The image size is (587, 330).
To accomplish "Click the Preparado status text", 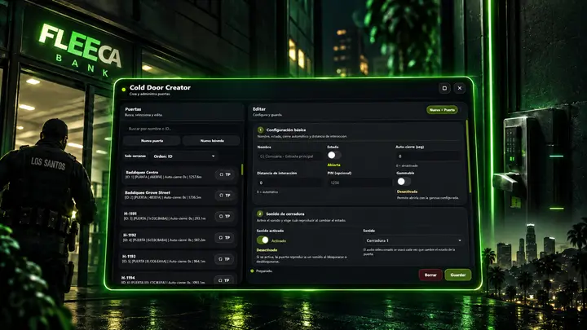I will tap(264, 271).
